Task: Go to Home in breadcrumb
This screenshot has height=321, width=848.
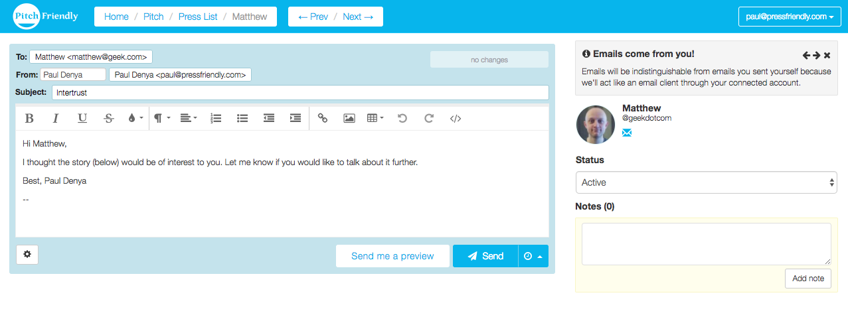Action: 116,17
